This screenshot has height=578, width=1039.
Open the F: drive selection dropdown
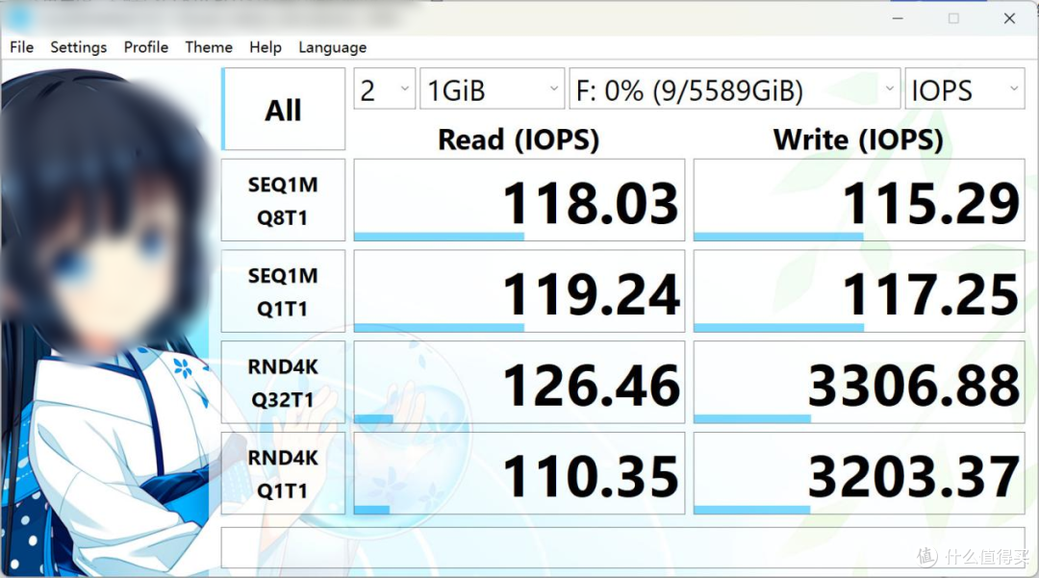coord(735,88)
